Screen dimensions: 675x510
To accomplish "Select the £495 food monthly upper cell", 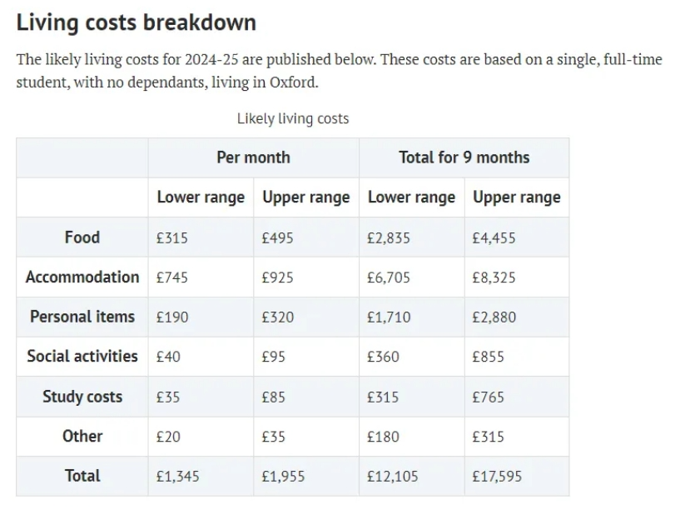I will [277, 238].
